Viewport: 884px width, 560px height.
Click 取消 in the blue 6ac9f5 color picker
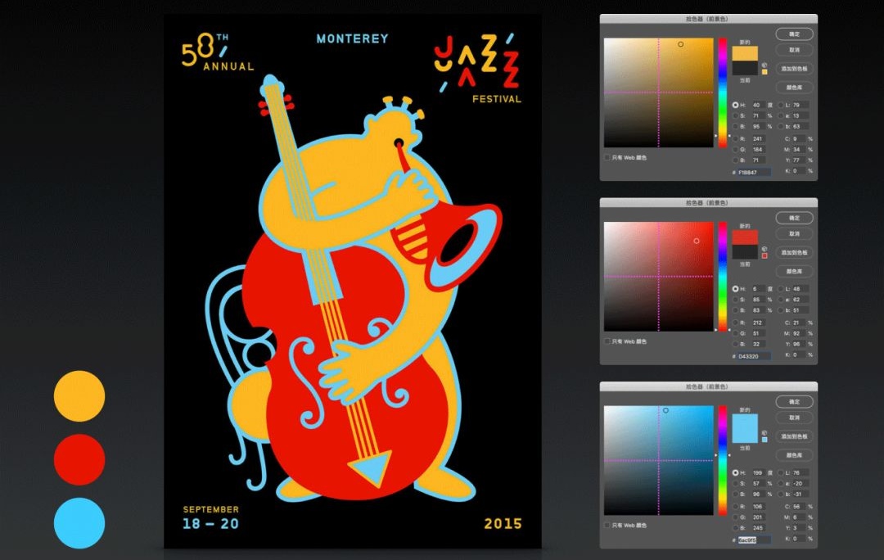(x=795, y=418)
